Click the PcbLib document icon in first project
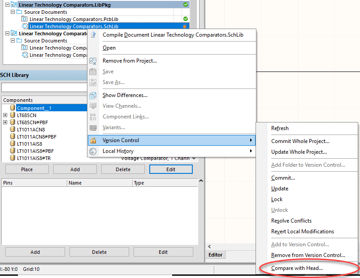Image resolution: width=360 pixels, height=278 pixels. pos(24,19)
